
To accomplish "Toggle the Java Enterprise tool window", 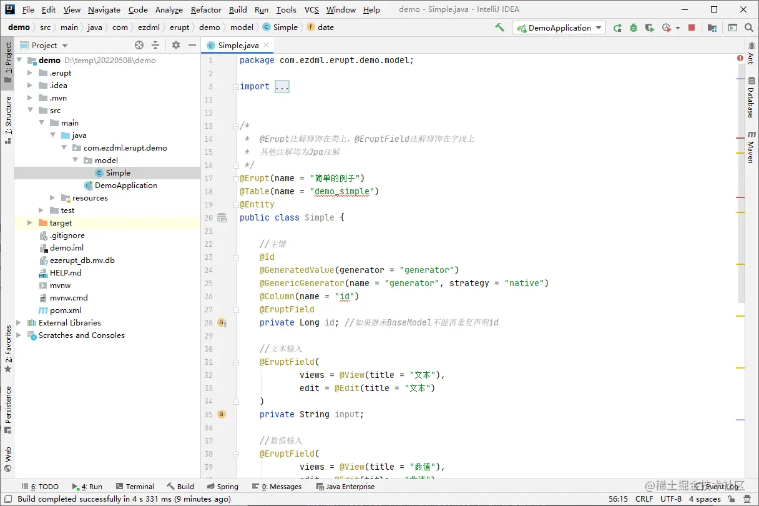I will pyautogui.click(x=345, y=487).
